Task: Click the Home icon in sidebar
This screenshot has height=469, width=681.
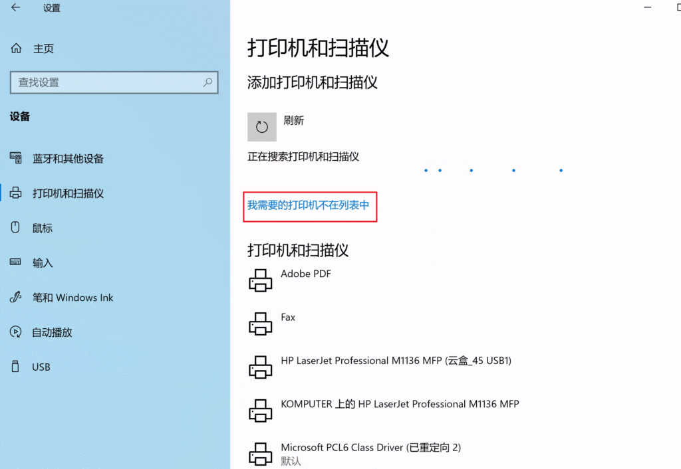Action: (16, 48)
